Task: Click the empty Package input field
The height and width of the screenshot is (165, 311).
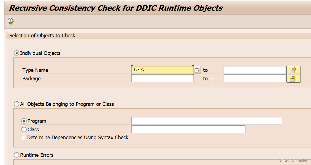Action: [x=162, y=78]
